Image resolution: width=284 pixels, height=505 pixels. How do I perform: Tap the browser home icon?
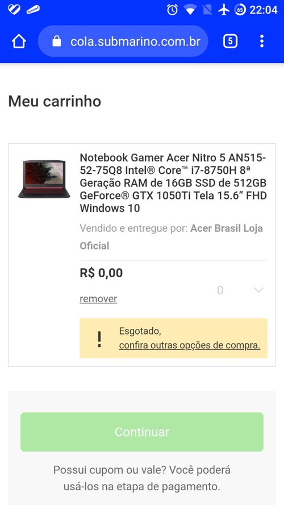(x=19, y=41)
